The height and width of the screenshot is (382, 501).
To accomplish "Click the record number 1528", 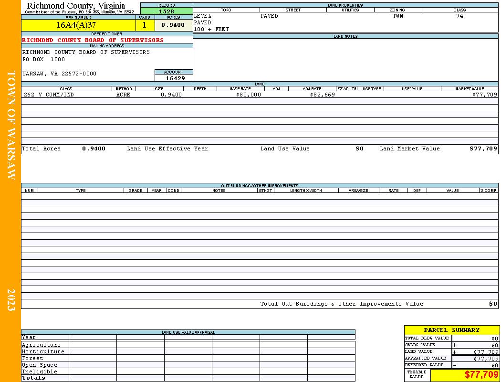I will pyautogui.click(x=167, y=11).
